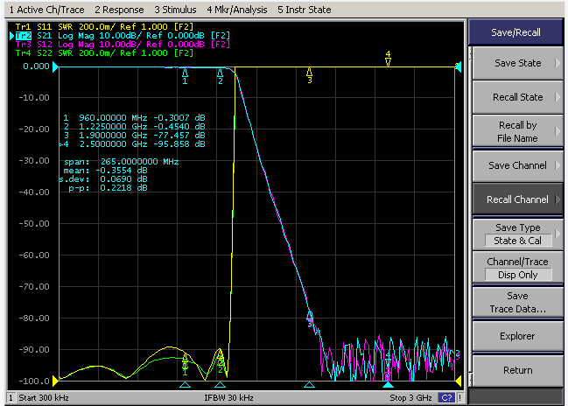Select Recall by File Name
The image size is (568, 406).
(517, 131)
